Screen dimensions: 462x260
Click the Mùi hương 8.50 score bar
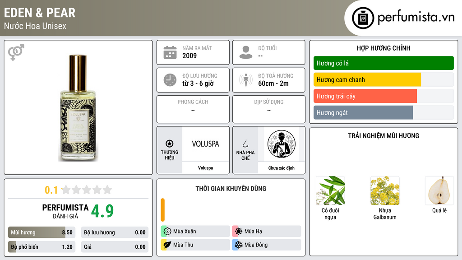(x=42, y=232)
